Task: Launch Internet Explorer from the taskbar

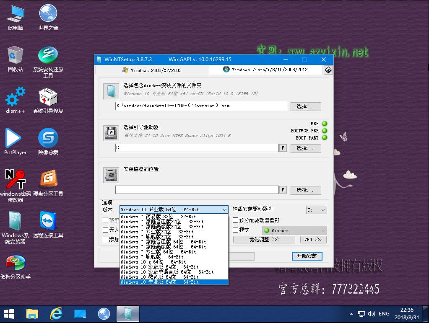Action: (56, 314)
